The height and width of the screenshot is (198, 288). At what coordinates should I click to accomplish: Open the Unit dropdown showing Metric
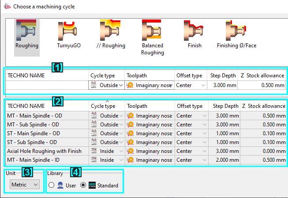24,185
